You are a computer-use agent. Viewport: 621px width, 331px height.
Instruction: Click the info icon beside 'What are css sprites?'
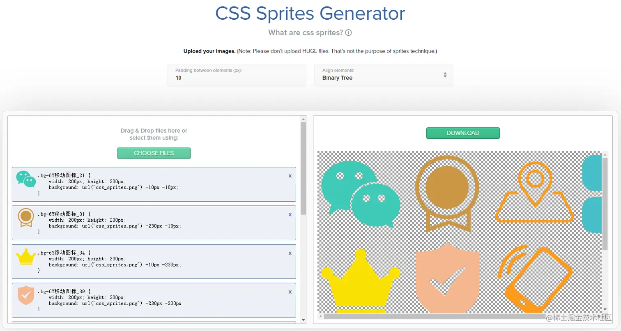(348, 32)
